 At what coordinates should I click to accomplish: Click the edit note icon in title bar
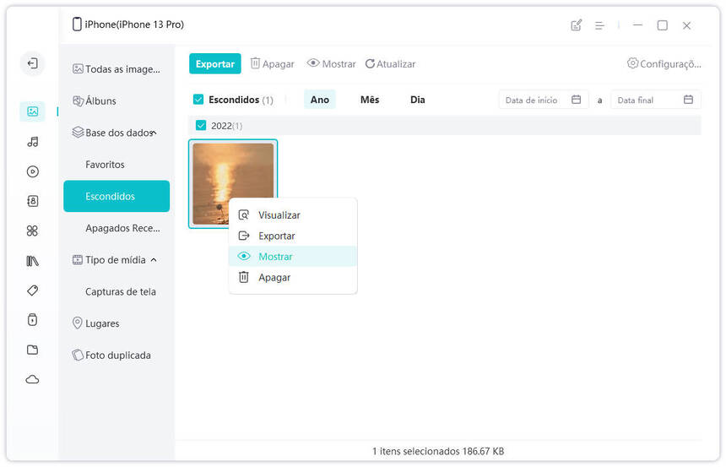click(x=577, y=25)
